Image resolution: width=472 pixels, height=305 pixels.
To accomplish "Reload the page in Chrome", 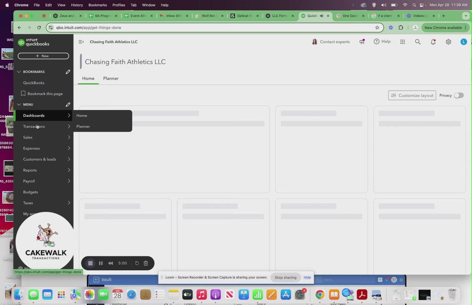I will pos(39,28).
